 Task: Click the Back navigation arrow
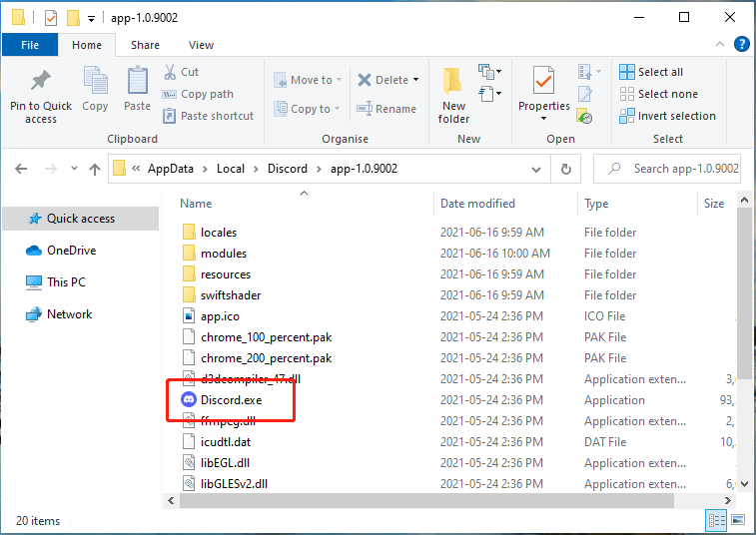click(21, 169)
